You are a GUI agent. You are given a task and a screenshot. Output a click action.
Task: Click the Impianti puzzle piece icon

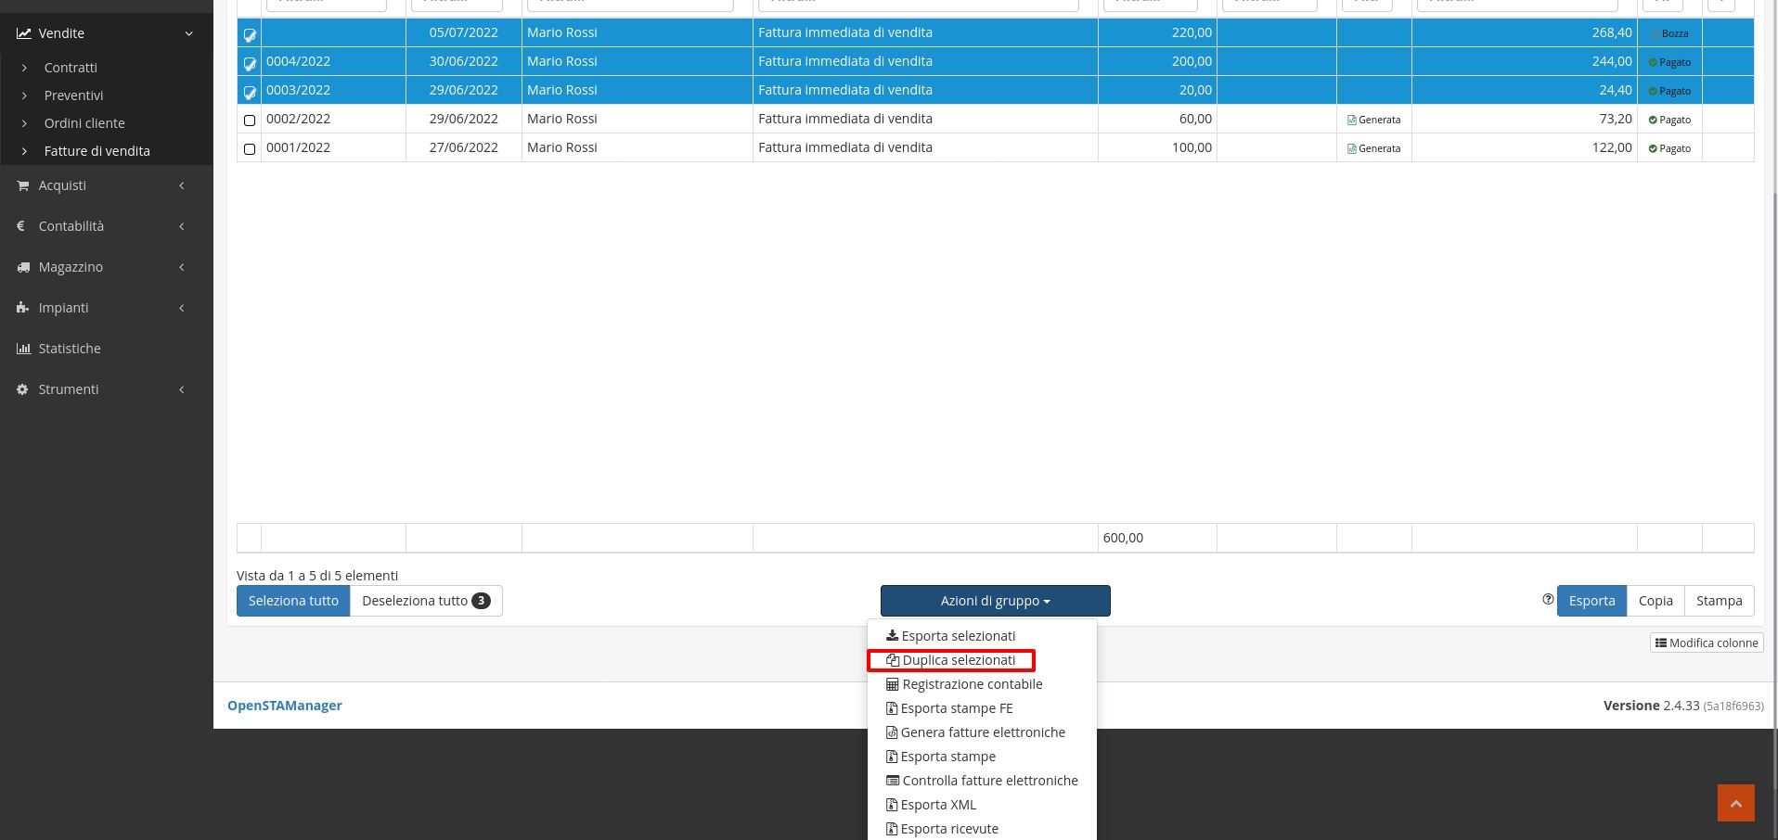click(23, 308)
